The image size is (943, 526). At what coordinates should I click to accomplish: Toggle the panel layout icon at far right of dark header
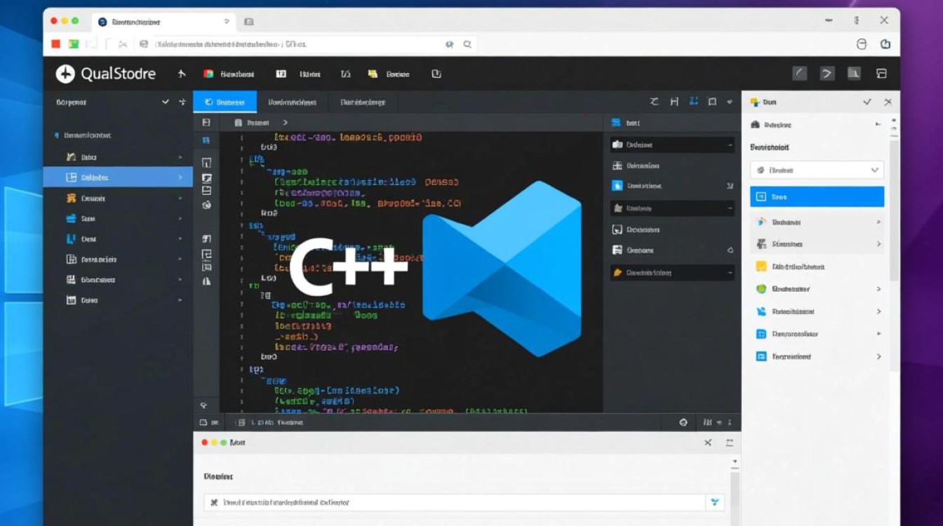coord(882,74)
